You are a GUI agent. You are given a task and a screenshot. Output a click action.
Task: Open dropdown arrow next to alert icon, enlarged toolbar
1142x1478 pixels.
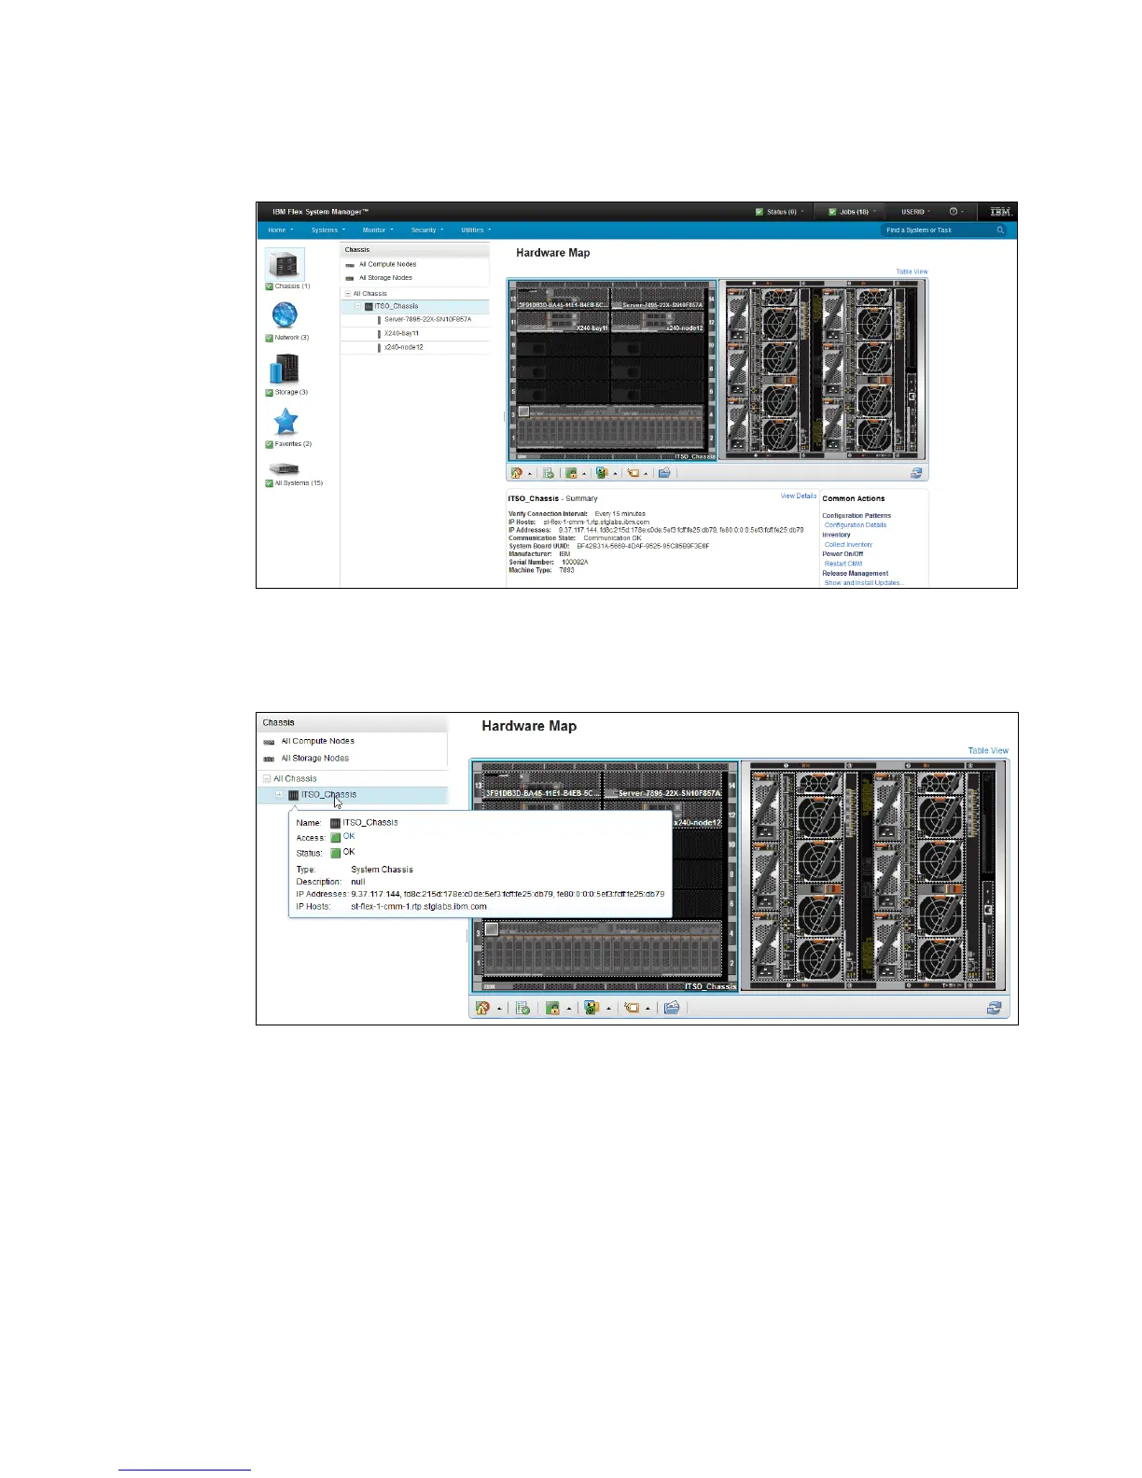coord(499,1009)
